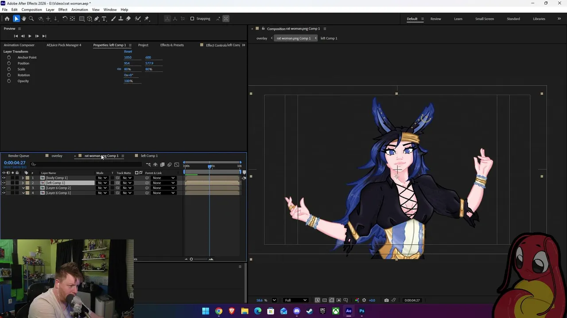
Task: Open Parent dropdown for left Comp 1 layer
Action: click(x=163, y=183)
